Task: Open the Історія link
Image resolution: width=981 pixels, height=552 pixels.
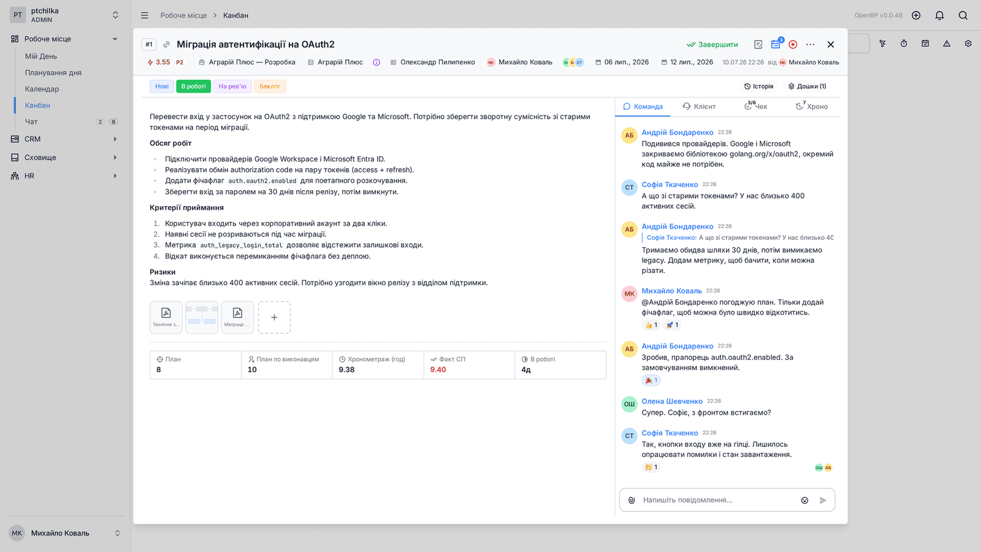Action: click(x=759, y=86)
